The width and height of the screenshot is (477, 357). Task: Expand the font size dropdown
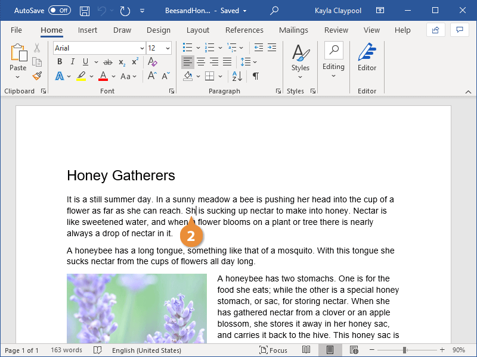[x=168, y=48]
